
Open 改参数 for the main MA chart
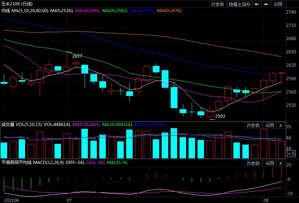tap(218, 4)
